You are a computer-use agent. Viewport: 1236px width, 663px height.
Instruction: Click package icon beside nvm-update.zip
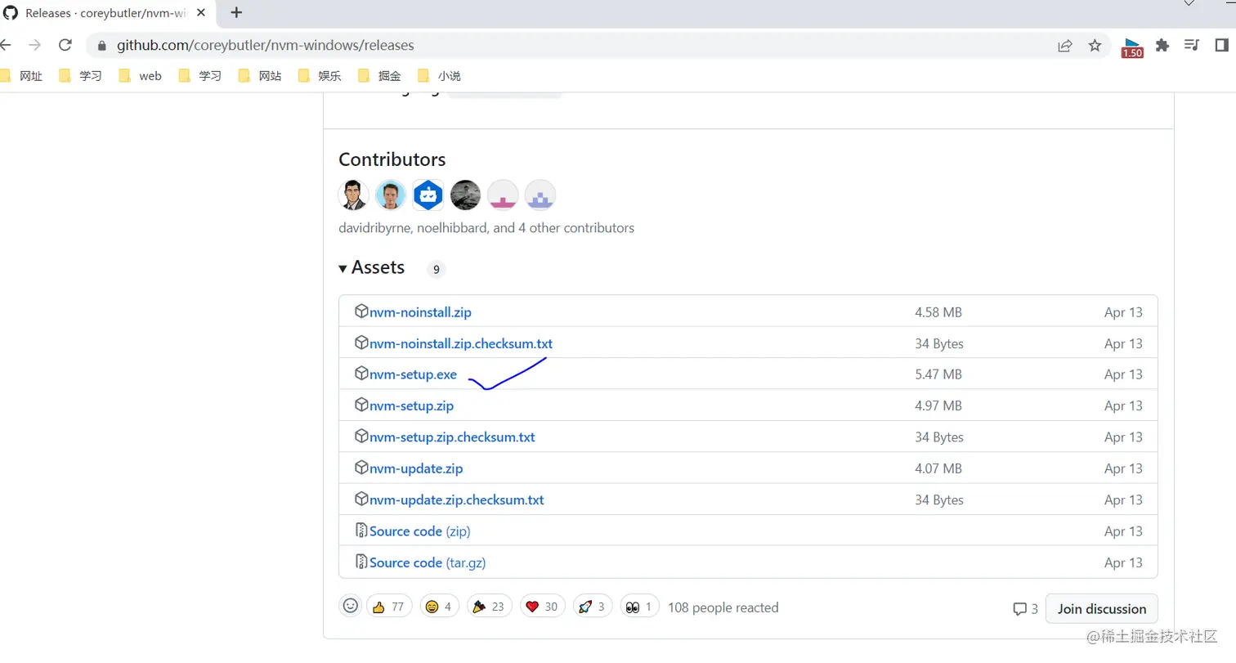coord(361,468)
